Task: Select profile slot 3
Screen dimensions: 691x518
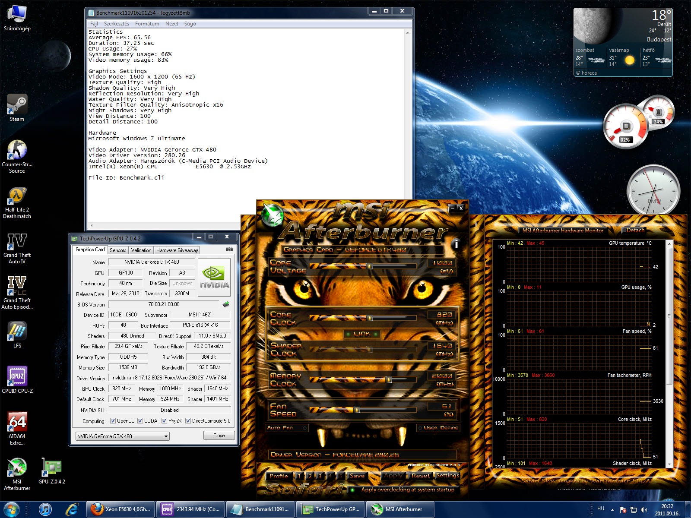Action: 320,476
